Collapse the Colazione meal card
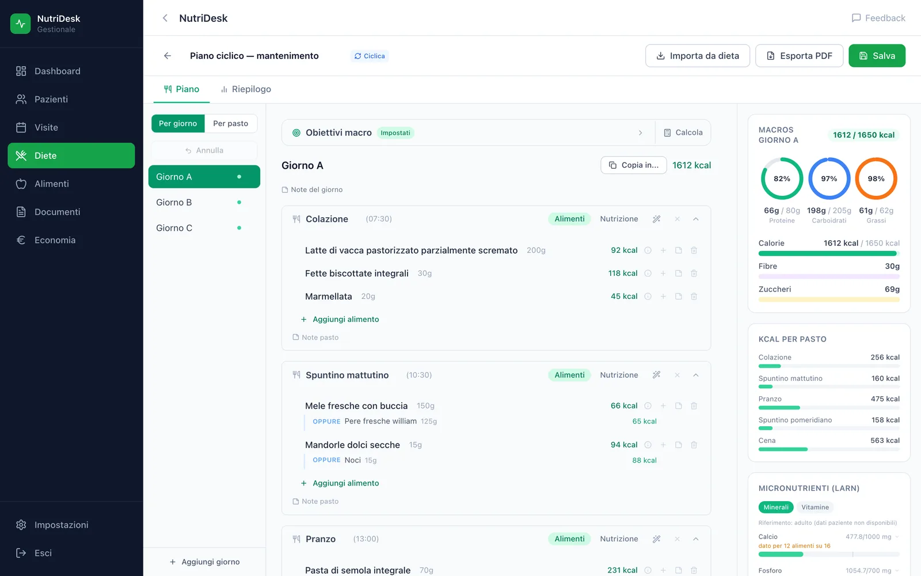Viewport: 921px width, 576px height. (x=695, y=219)
